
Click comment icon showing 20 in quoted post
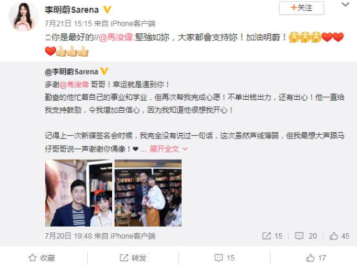299,236
